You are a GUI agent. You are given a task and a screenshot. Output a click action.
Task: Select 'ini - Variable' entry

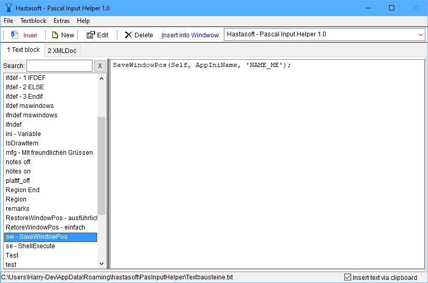click(51, 134)
